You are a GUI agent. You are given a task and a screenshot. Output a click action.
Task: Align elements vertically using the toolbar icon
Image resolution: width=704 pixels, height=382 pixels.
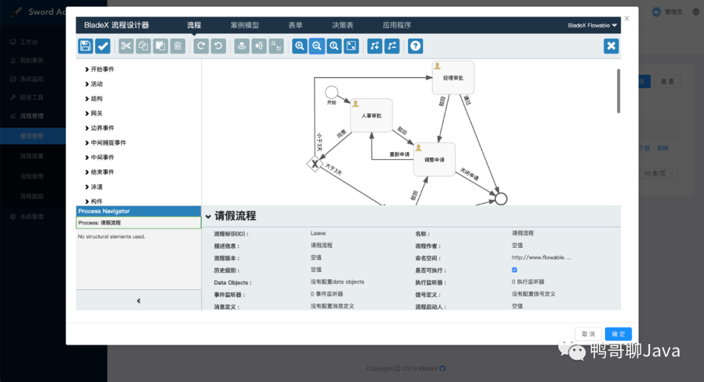click(242, 46)
